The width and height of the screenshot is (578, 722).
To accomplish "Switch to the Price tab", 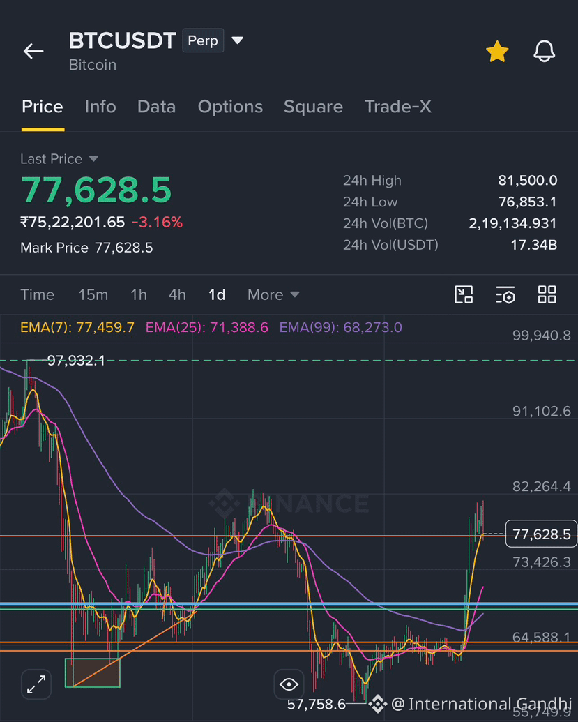I will [x=43, y=107].
